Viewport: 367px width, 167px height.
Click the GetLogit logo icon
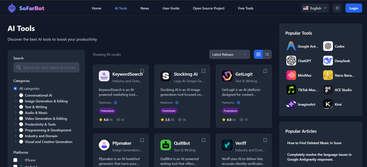pyautogui.click(x=227, y=76)
